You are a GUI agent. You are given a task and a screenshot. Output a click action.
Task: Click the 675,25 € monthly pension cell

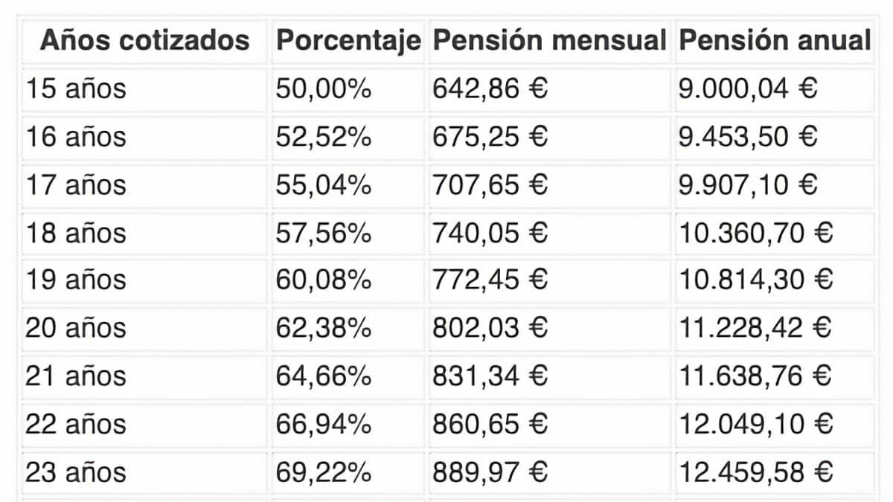(490, 137)
